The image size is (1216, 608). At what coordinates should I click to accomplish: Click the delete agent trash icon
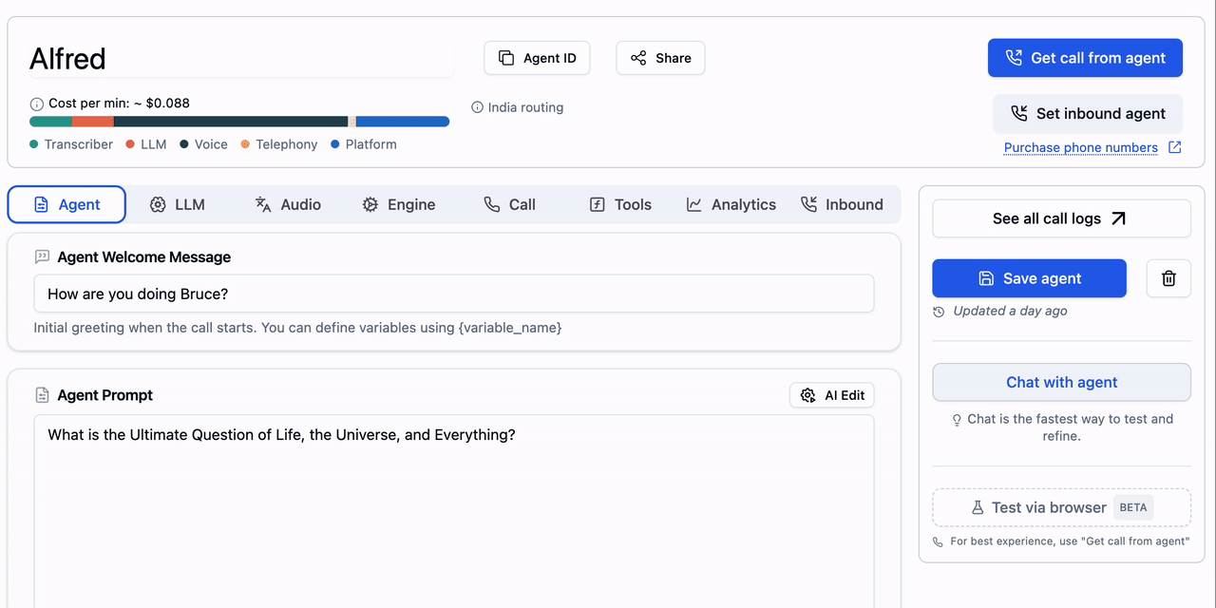1168,277
